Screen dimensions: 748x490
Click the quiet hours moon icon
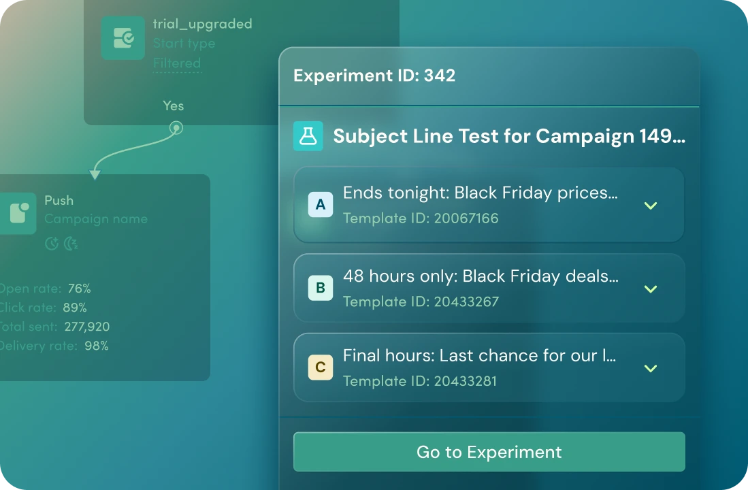(x=71, y=244)
